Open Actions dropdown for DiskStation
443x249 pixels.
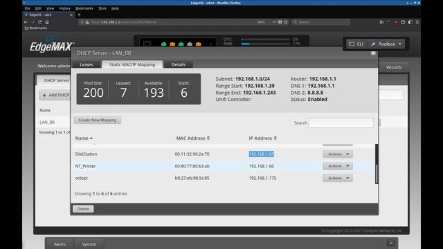(x=338, y=154)
